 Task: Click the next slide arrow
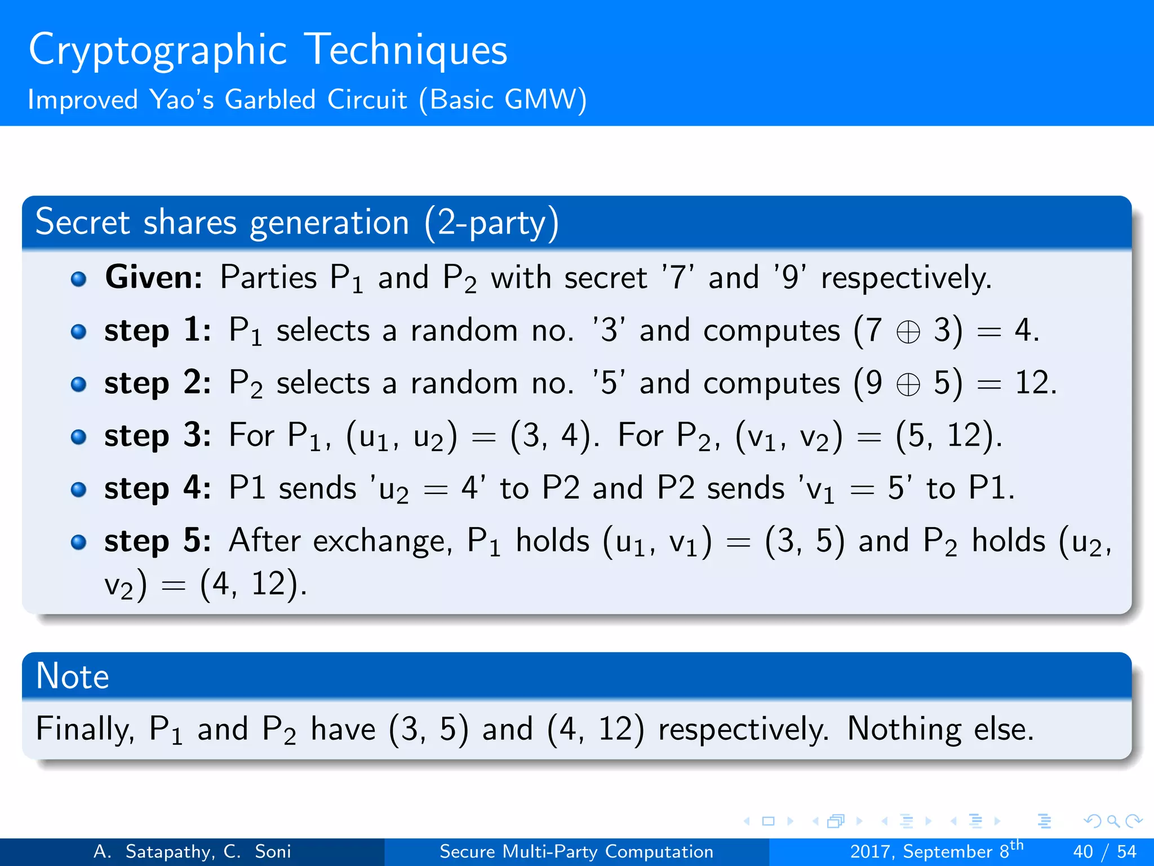click(x=790, y=821)
